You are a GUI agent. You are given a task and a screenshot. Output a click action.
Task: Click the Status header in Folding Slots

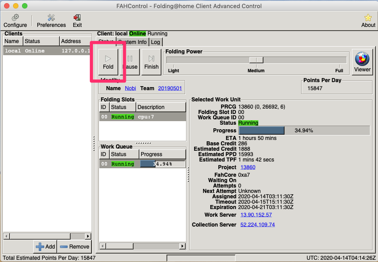[x=123, y=107]
